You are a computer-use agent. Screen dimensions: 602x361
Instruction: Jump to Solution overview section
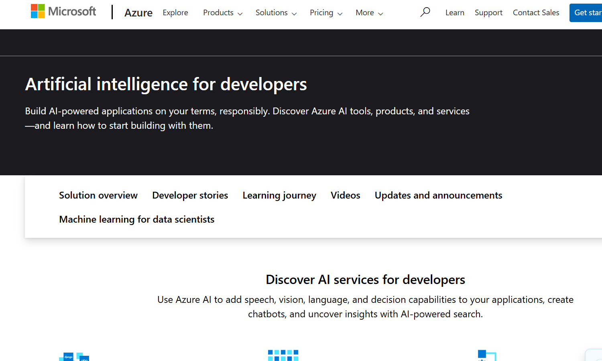98,195
